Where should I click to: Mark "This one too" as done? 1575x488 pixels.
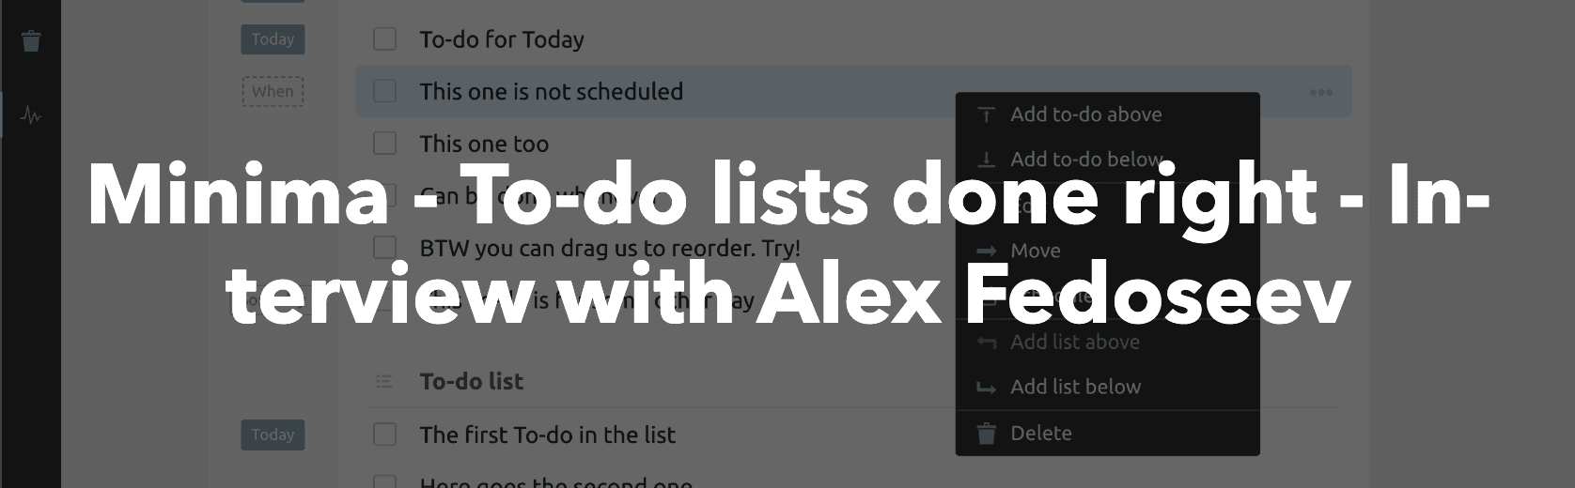[384, 144]
